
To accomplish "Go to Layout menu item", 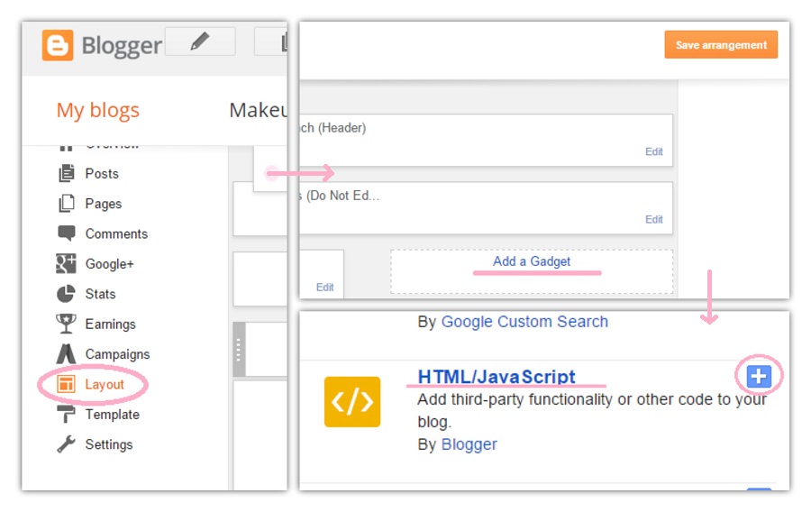I will click(x=105, y=384).
